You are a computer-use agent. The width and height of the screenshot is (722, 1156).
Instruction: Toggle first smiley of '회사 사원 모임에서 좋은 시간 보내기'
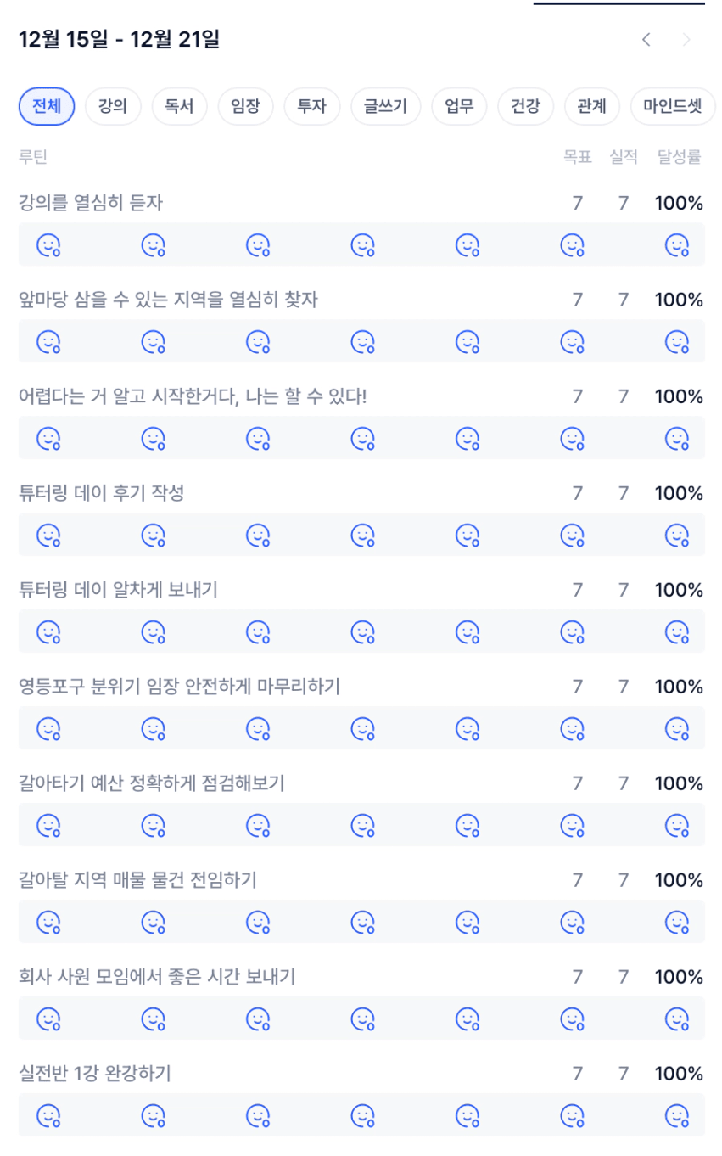coord(48,1019)
